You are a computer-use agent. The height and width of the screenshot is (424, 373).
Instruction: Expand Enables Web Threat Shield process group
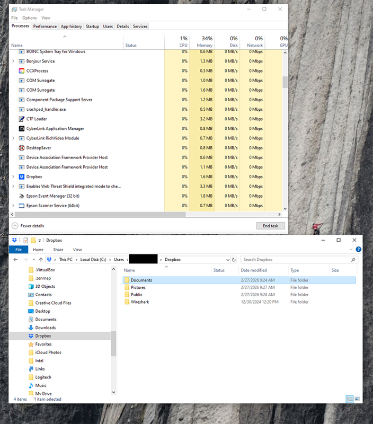tap(13, 187)
